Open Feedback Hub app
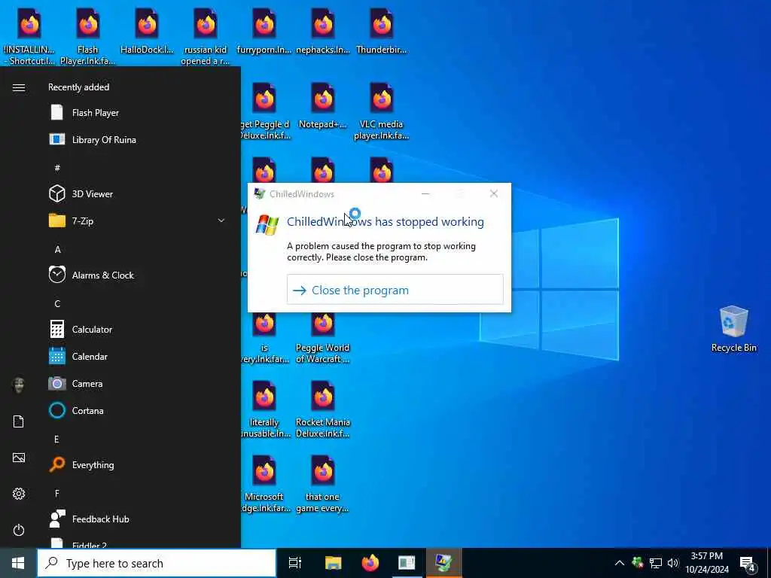This screenshot has height=578, width=771. click(138, 519)
